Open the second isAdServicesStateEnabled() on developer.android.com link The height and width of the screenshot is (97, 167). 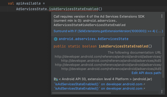[x=98, y=89]
